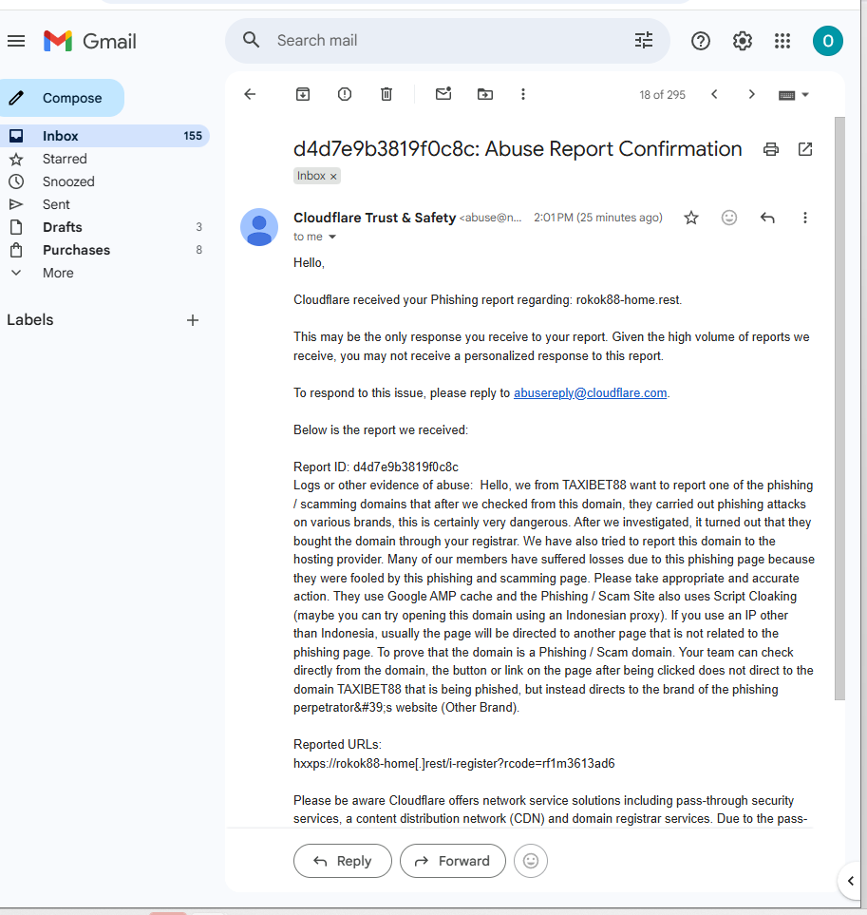Move email to a folder
The width and height of the screenshot is (867, 915).
click(485, 94)
